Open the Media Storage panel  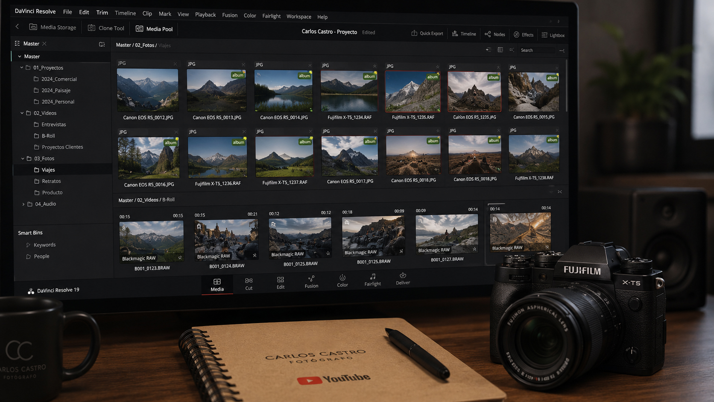coord(53,27)
